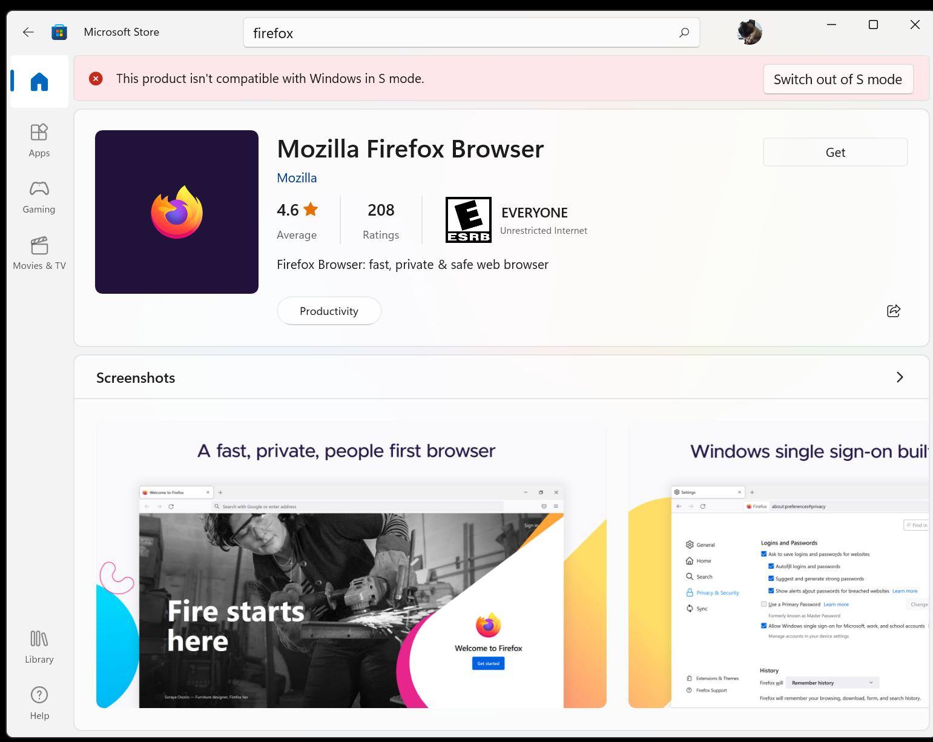Open the first screenshot, Fire starts here
The image size is (933, 742).
click(x=351, y=565)
